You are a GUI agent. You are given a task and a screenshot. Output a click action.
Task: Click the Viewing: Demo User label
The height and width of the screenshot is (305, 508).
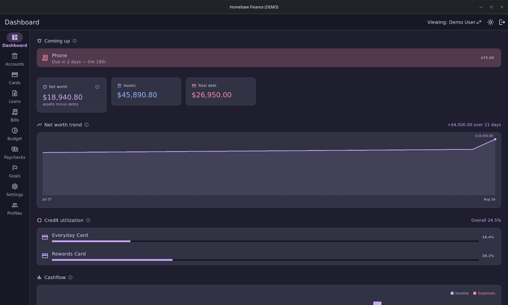point(451,22)
